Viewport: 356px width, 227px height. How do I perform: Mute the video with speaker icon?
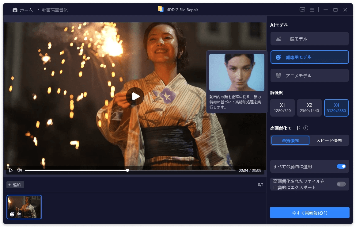[19, 170]
